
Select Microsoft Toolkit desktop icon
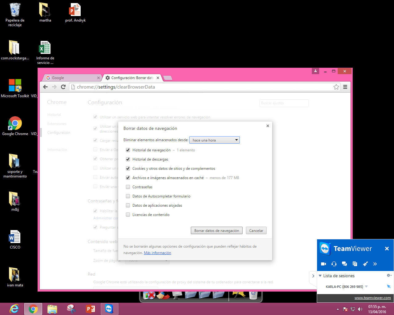pos(15,88)
